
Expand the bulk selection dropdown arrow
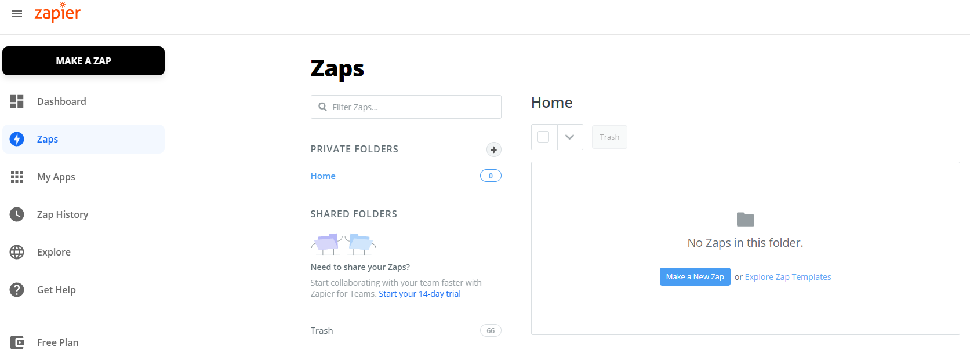coord(570,137)
